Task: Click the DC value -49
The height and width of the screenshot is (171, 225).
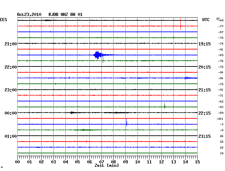Action: (222, 20)
